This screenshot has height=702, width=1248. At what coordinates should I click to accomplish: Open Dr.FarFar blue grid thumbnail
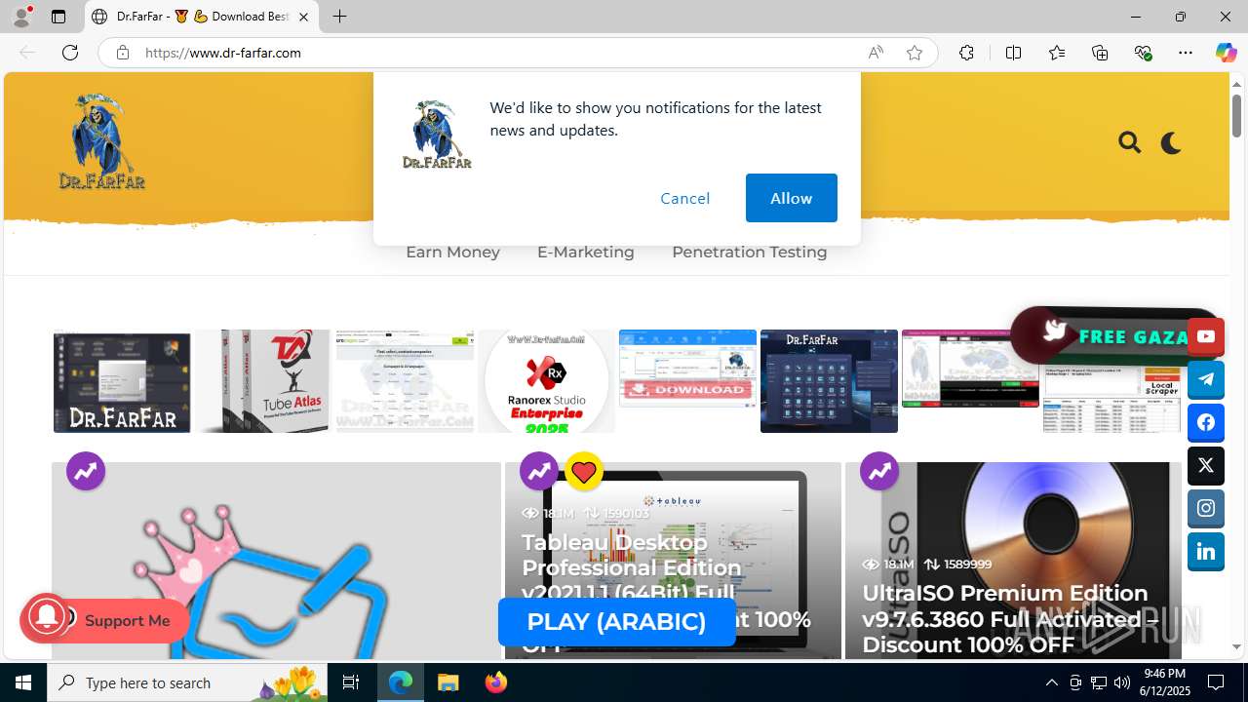829,381
